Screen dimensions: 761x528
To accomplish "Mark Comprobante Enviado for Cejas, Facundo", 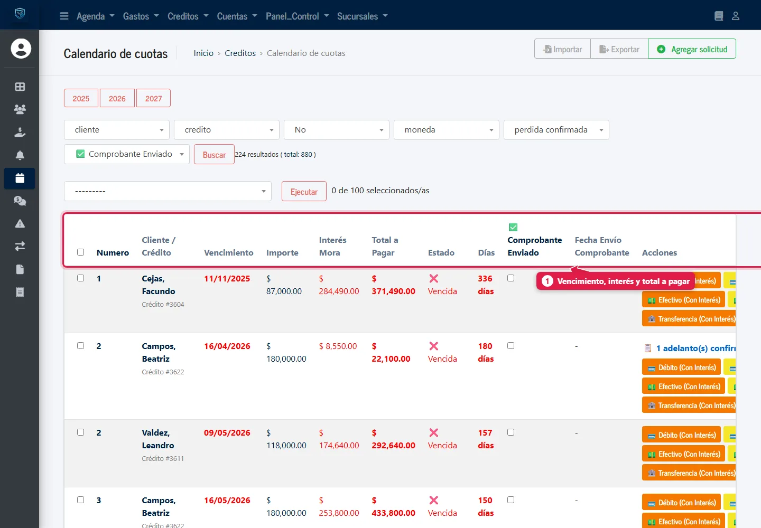I will (511, 278).
